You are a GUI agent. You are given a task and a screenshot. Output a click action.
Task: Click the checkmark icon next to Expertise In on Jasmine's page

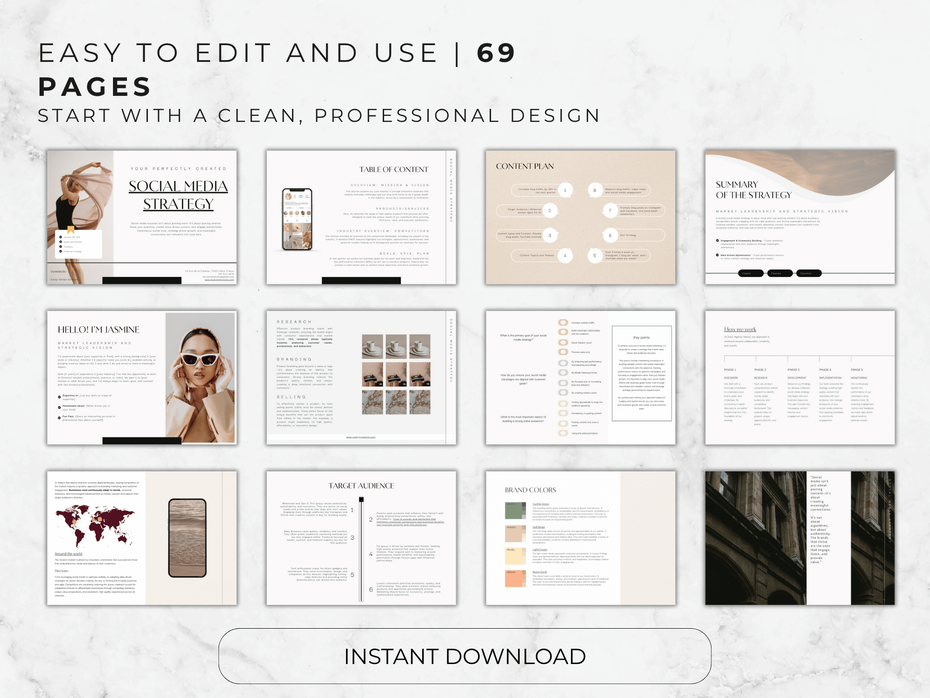coord(59,397)
